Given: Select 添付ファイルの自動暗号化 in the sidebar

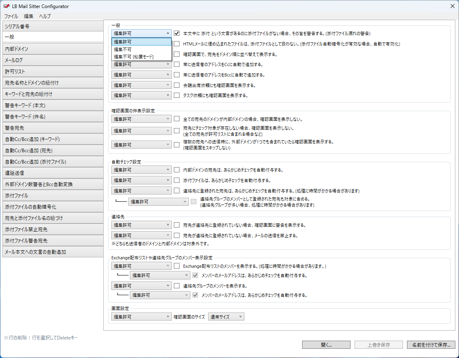Looking at the screenshot, I should coord(52,207).
